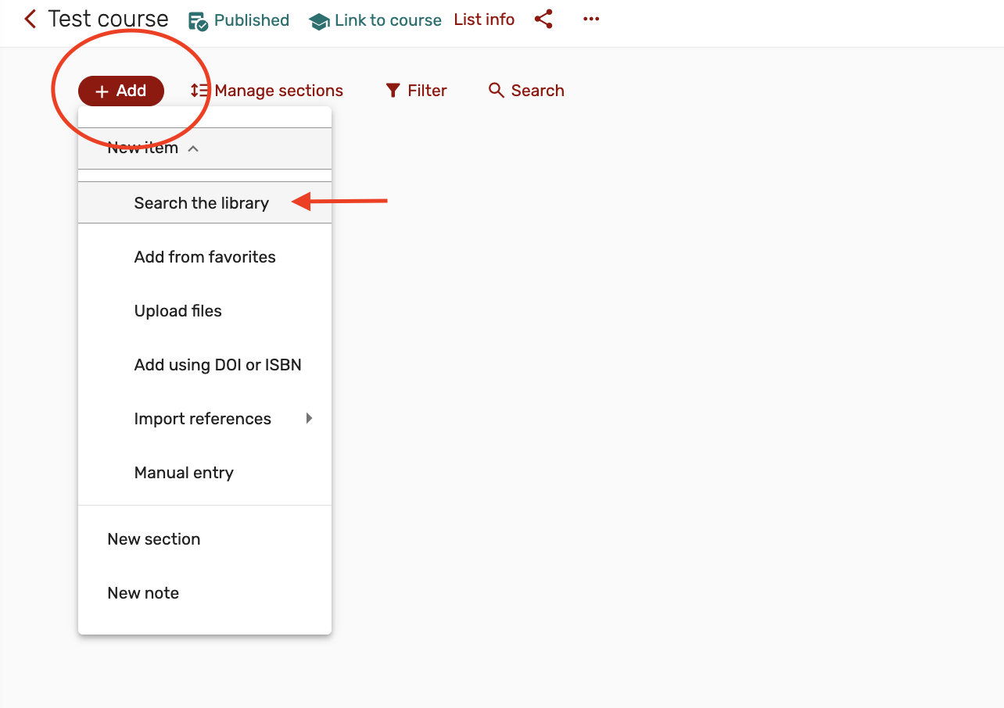
Task: Collapse the New item chevron
Action: [193, 148]
